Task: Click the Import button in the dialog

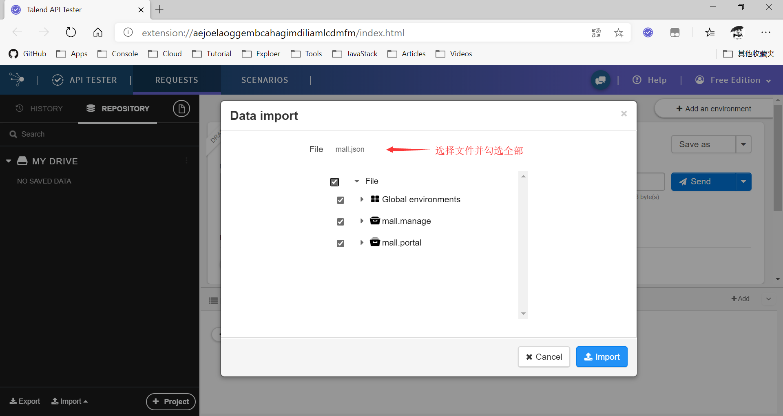Action: (602, 356)
